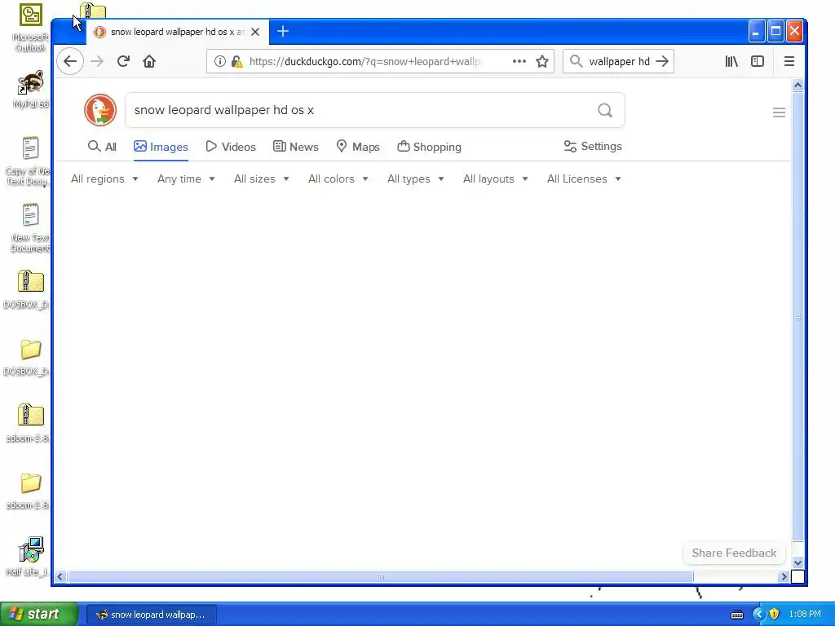Open the Shopping tab
Viewport: 835px width, 626px height.
[x=429, y=147]
